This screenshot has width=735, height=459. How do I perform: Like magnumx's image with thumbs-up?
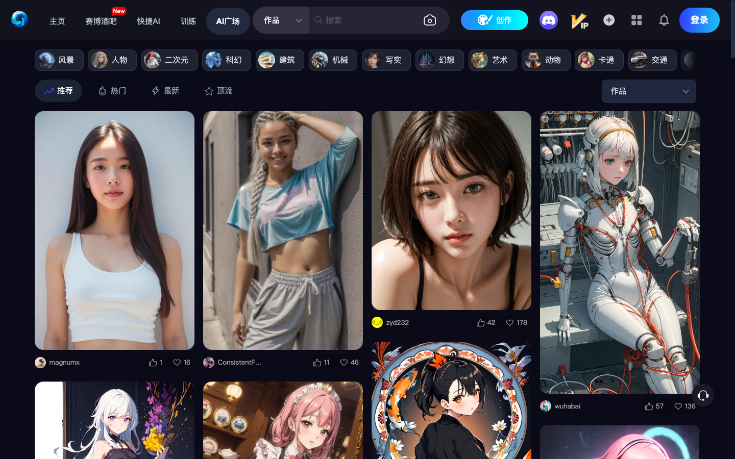153,362
